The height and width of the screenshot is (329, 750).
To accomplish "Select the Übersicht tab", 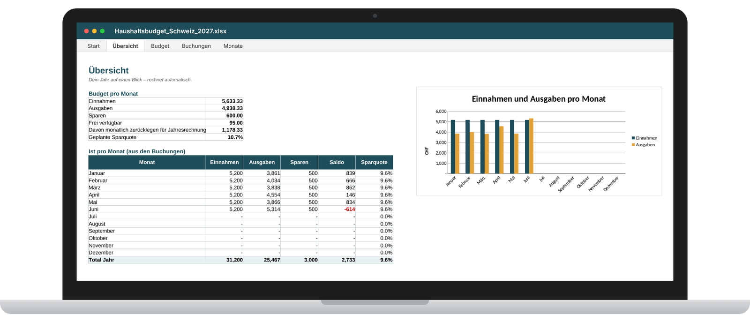I will (x=125, y=46).
